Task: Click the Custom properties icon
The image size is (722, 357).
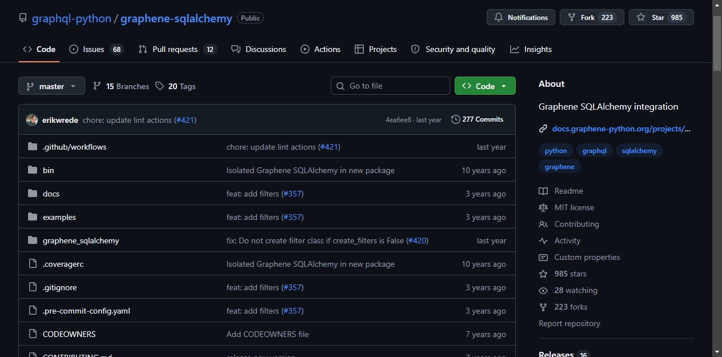Action: tap(543, 257)
